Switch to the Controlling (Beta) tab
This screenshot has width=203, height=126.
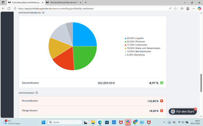click(26, 3)
